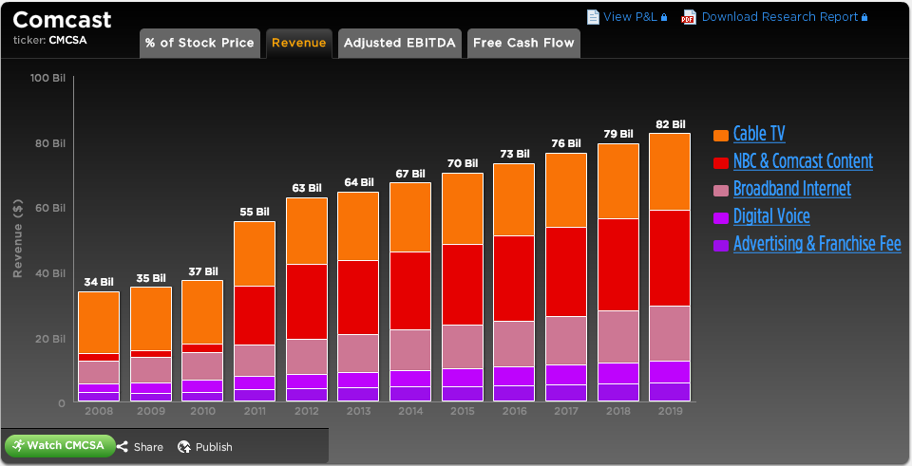Switch to the % of Stock Price tab
Image resolution: width=912 pixels, height=466 pixels.
199,43
